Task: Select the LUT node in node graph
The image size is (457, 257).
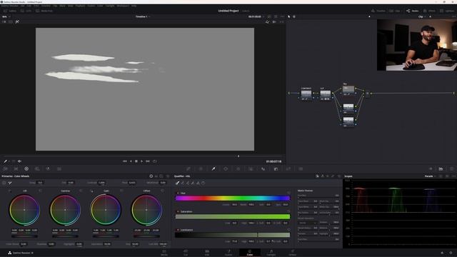Action: click(326, 95)
